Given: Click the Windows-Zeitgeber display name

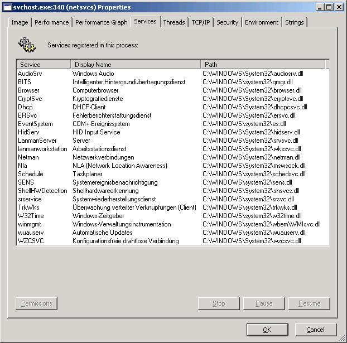Looking at the screenshot, I should pos(98,216).
